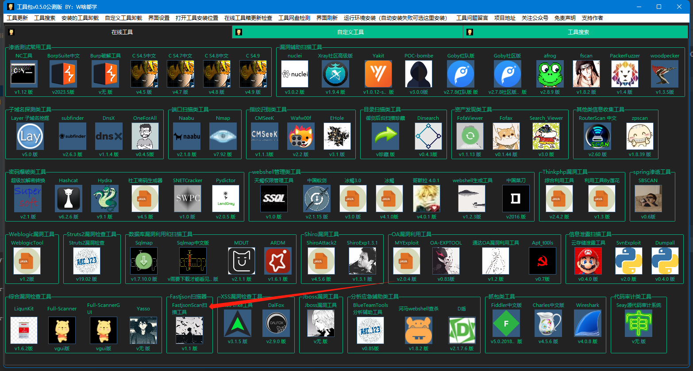The width and height of the screenshot is (693, 371).
Task: Launch Wireshark shark fin icon
Action: [588, 323]
